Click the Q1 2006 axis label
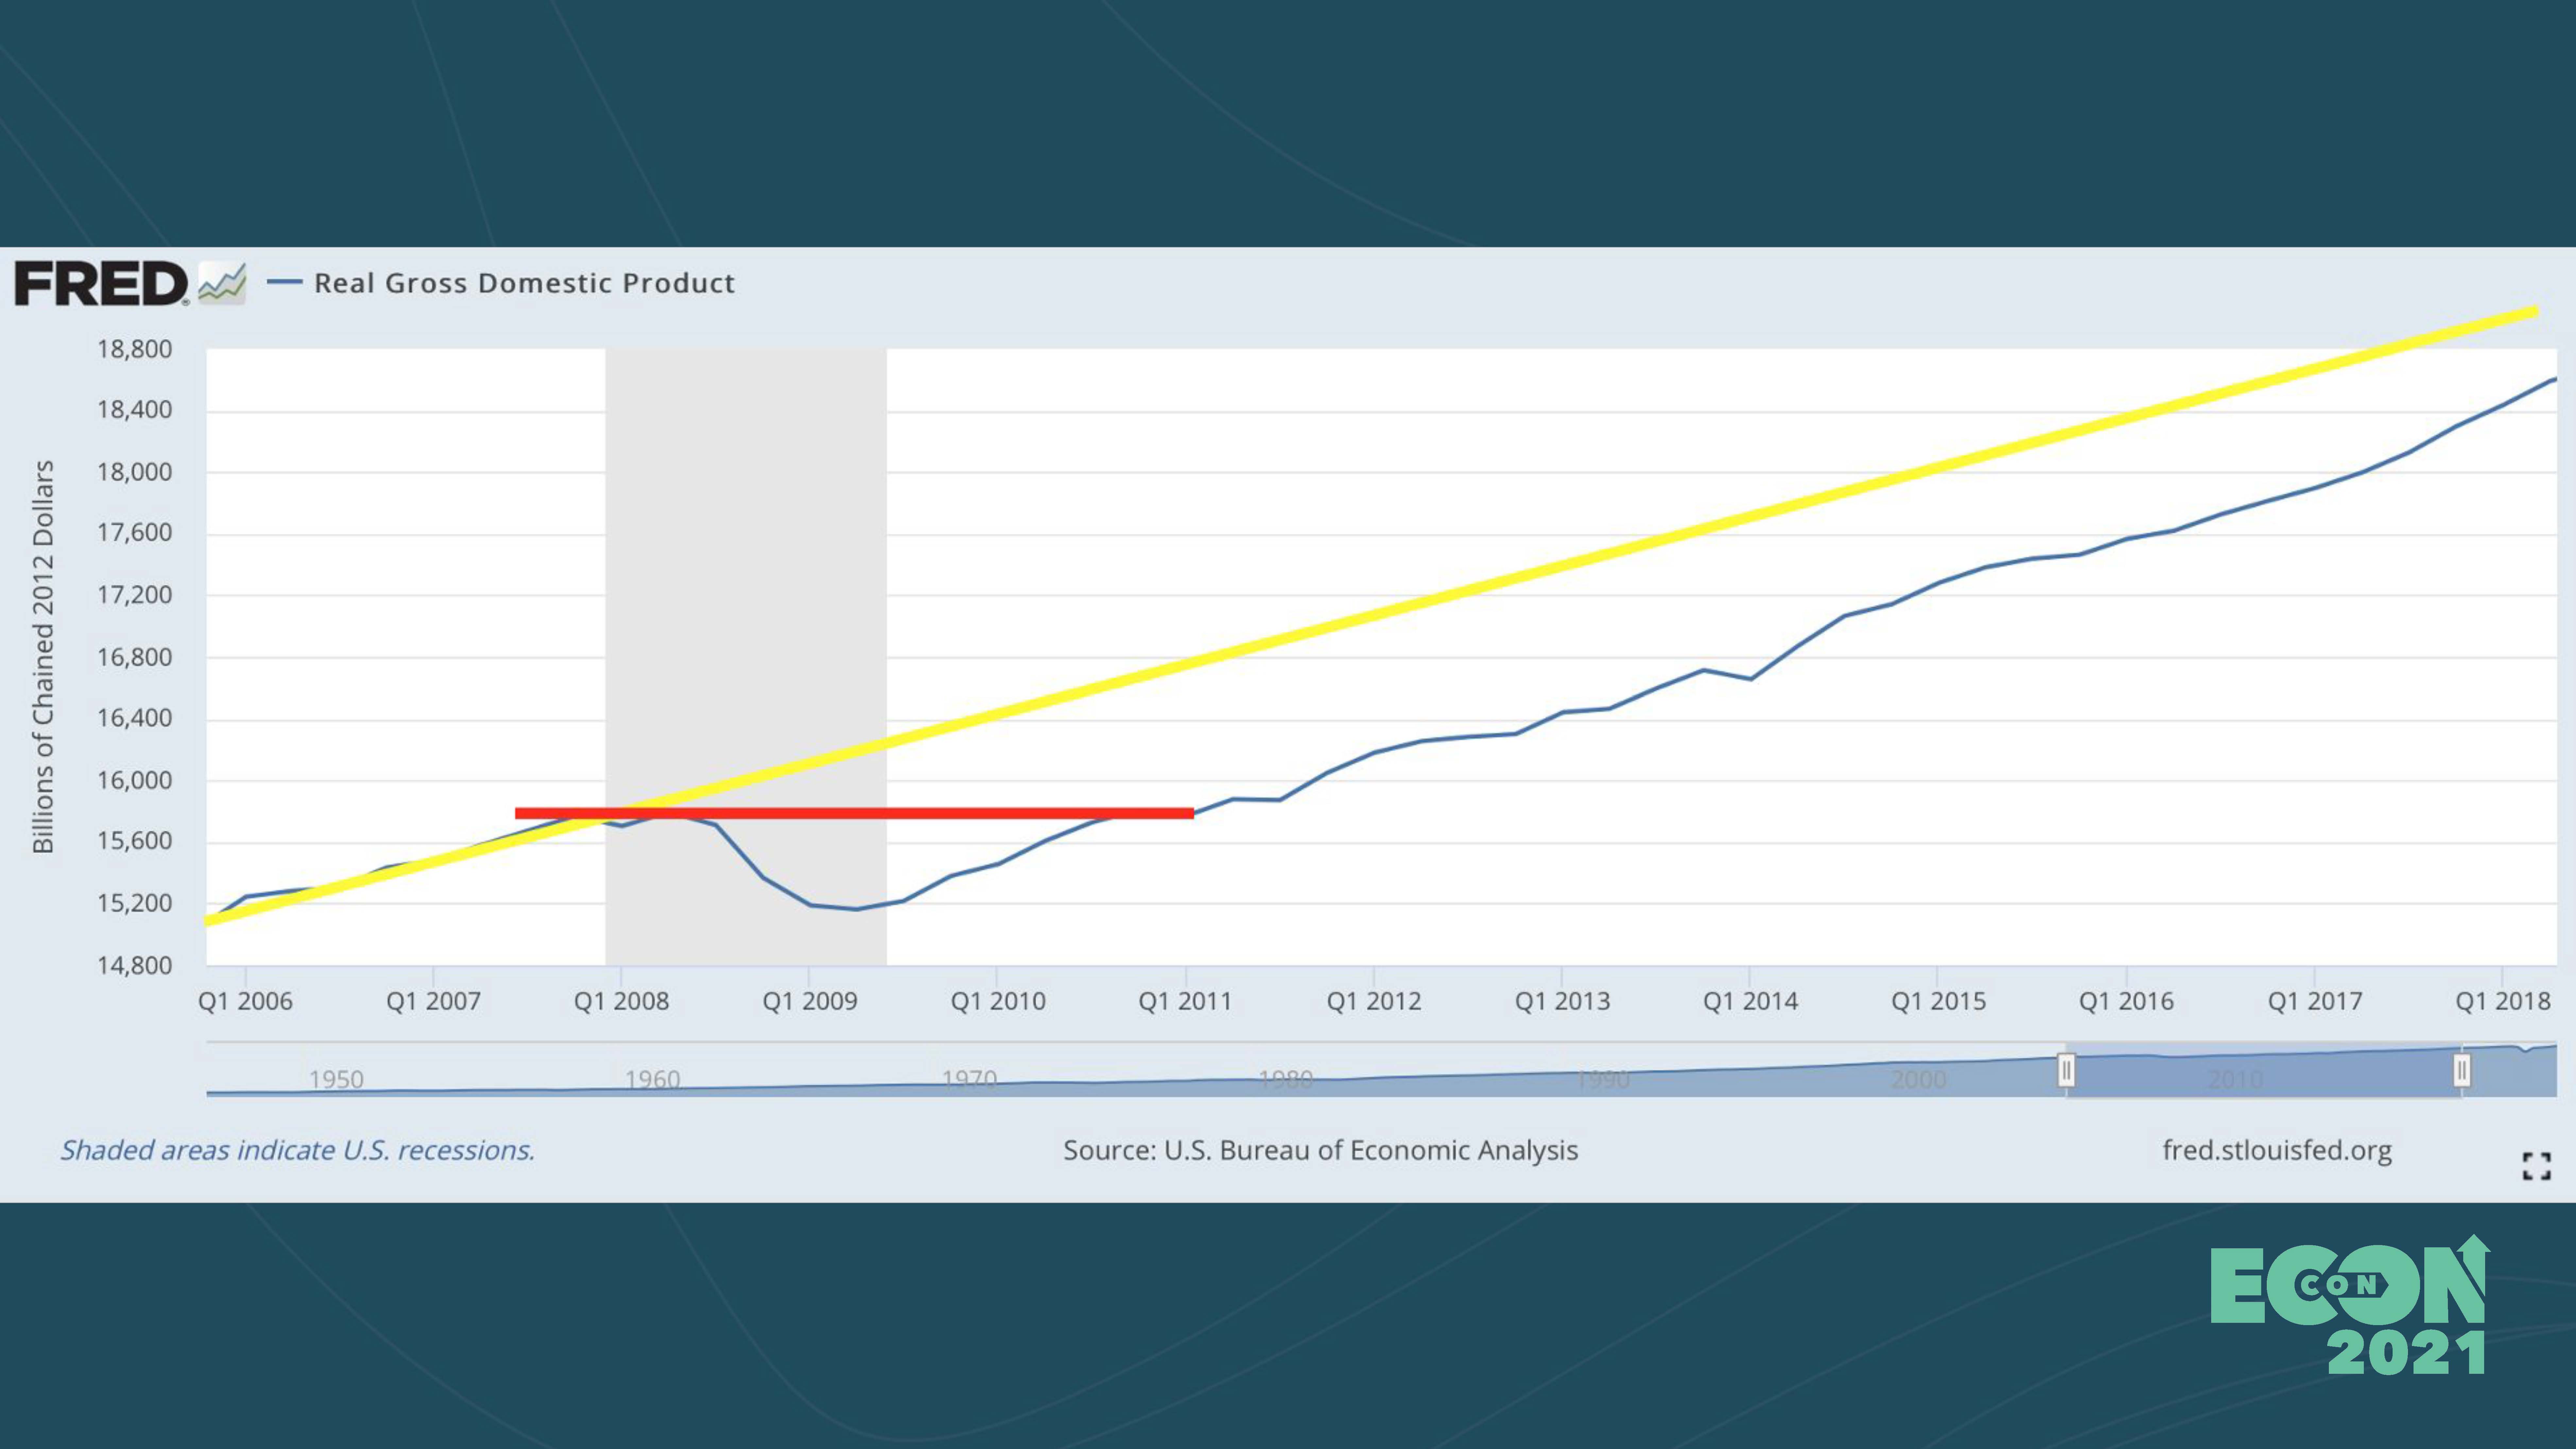Screen dimensions: 2576x1449 [x=245, y=1001]
